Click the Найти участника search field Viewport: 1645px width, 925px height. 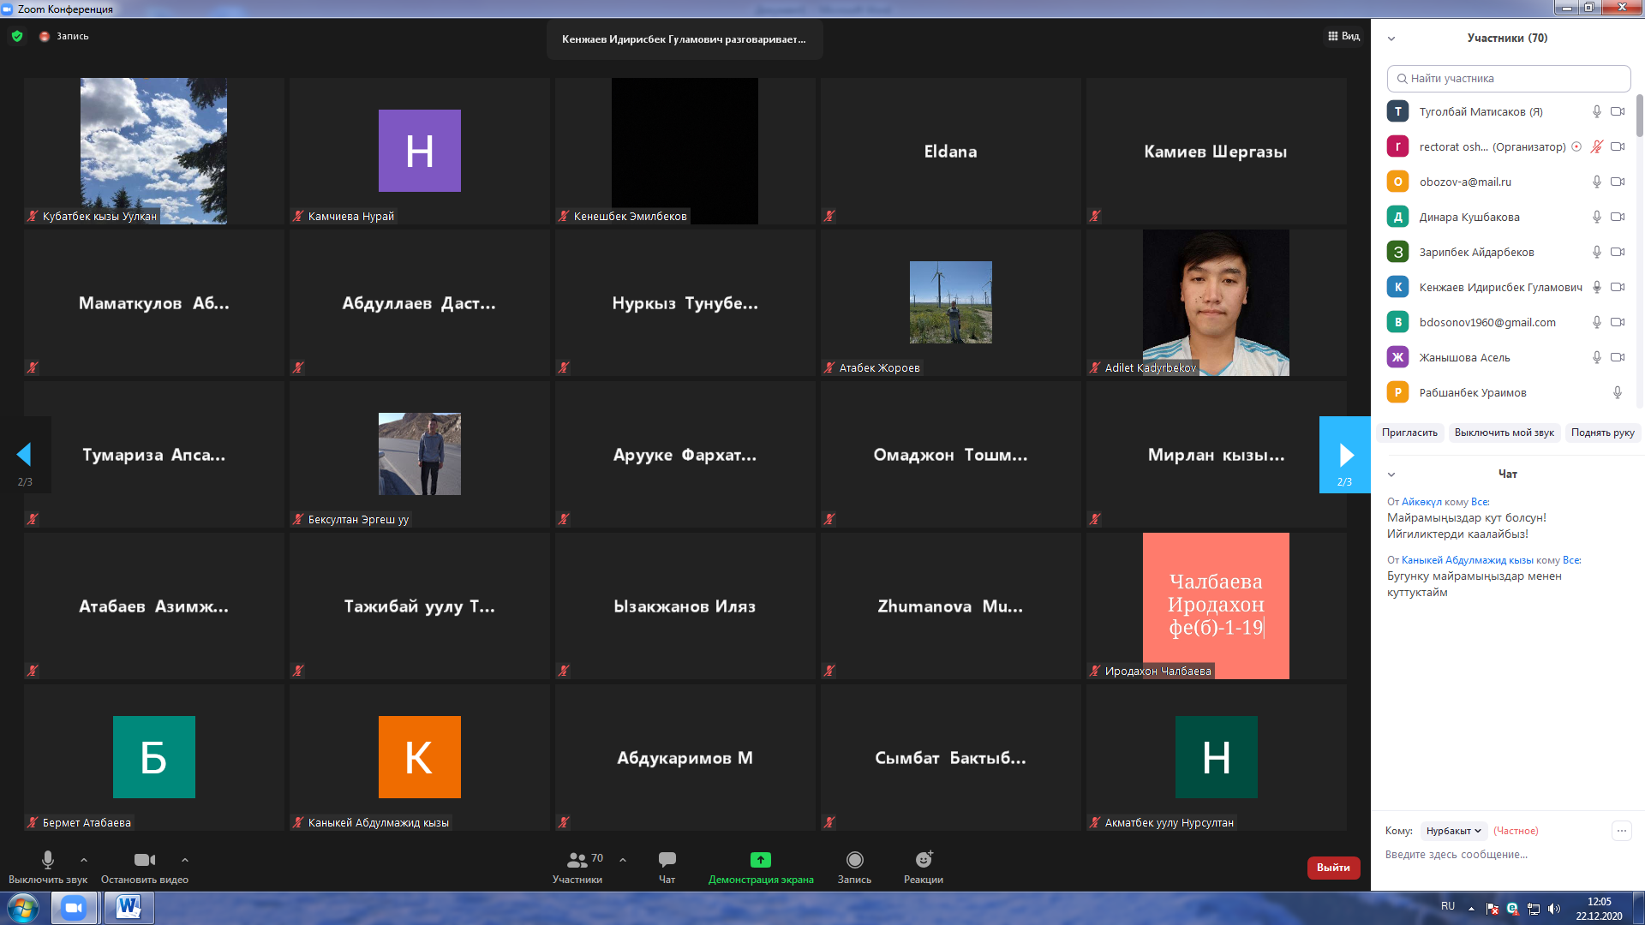pos(1508,78)
